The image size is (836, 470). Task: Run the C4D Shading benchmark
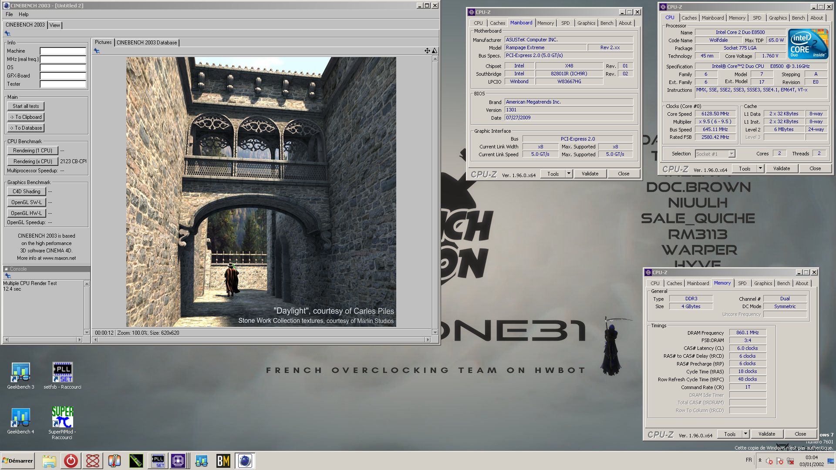coord(27,191)
